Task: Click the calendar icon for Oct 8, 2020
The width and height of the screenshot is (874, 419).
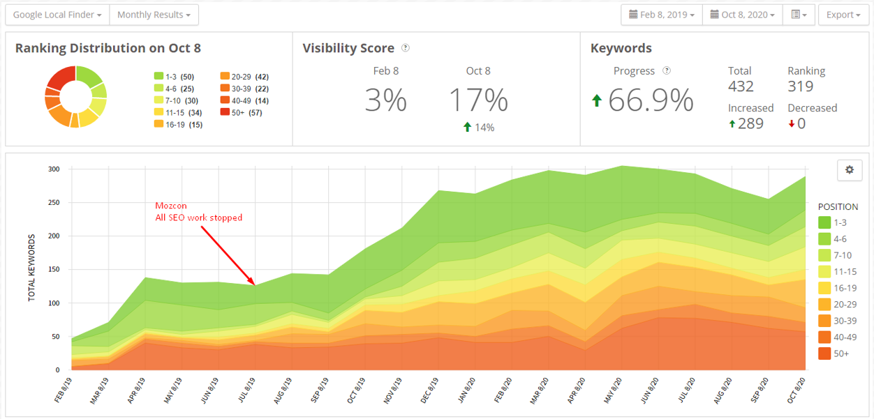Action: click(714, 15)
